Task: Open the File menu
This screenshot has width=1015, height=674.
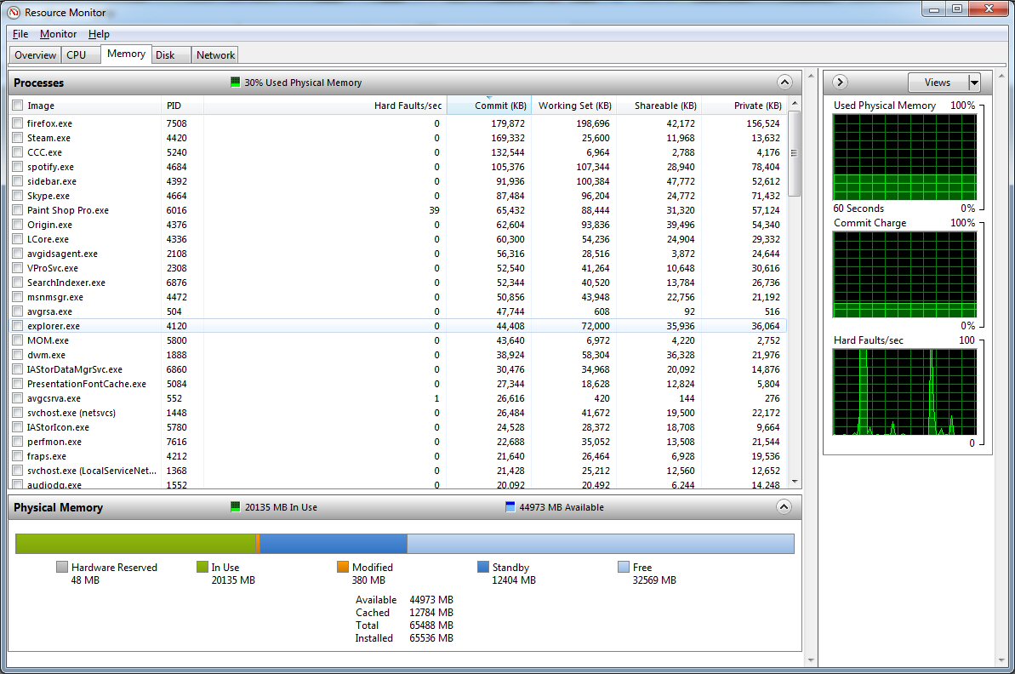Action: point(20,34)
